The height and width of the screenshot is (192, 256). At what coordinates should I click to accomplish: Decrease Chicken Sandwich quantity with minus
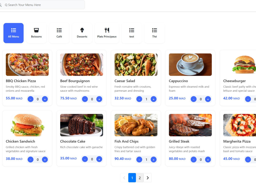(x=30, y=159)
